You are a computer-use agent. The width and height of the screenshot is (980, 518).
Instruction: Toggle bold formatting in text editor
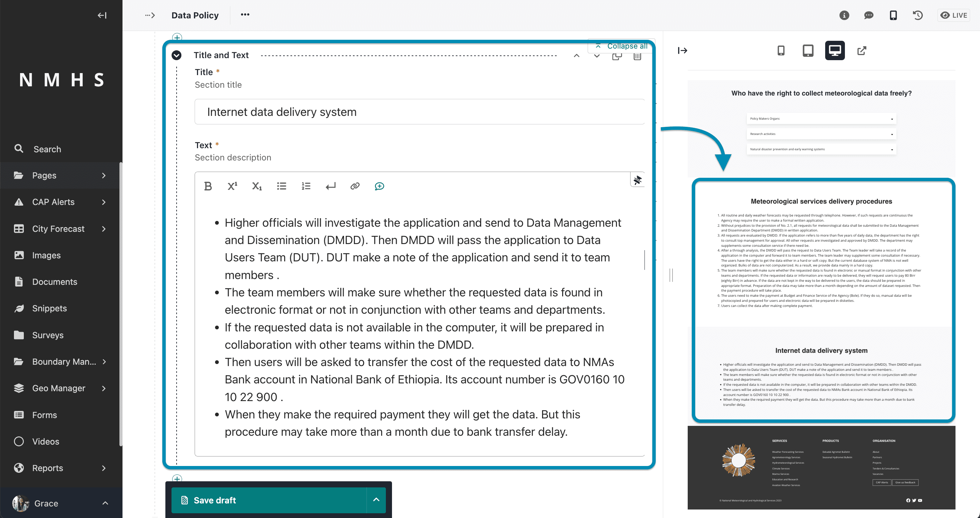point(208,186)
